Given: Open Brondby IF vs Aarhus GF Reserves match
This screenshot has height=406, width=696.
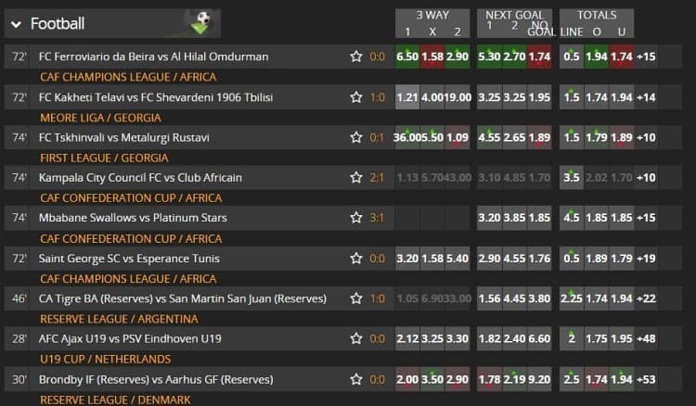Looking at the screenshot, I should [x=156, y=379].
